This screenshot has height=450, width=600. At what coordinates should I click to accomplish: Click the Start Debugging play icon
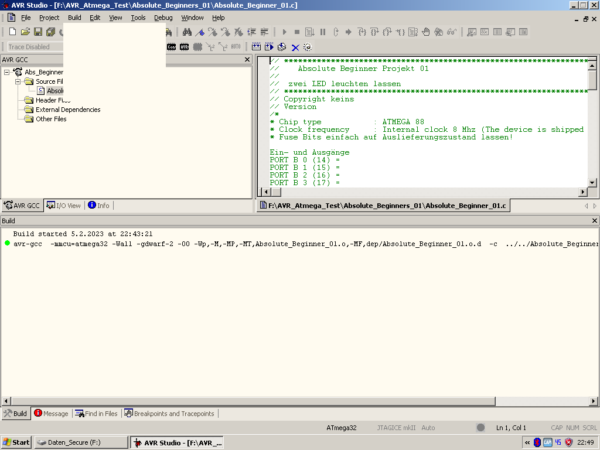(x=284, y=32)
